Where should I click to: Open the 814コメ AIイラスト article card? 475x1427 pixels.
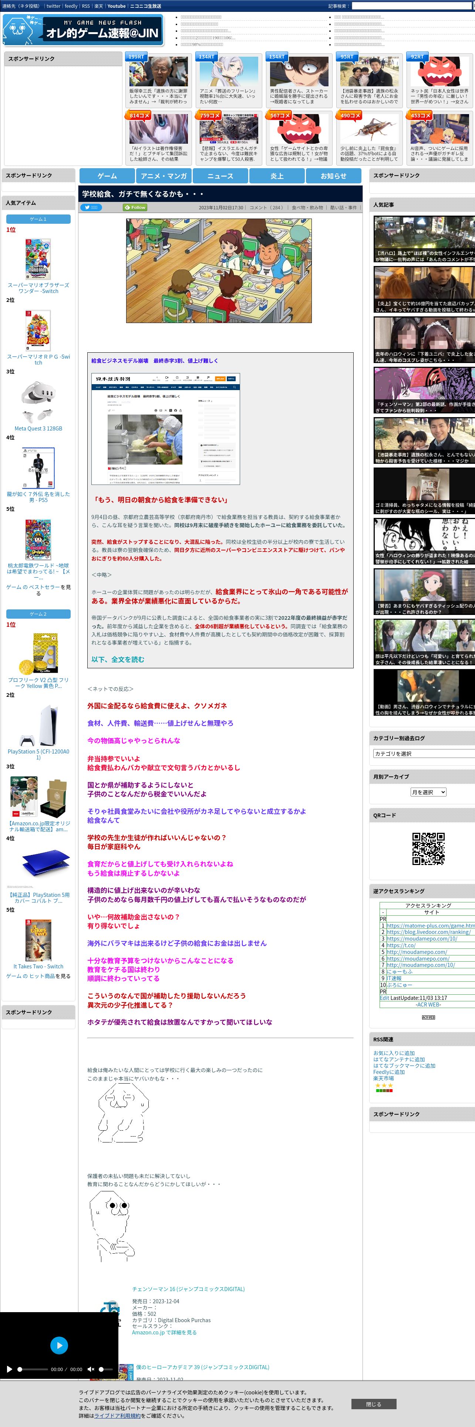[158, 138]
